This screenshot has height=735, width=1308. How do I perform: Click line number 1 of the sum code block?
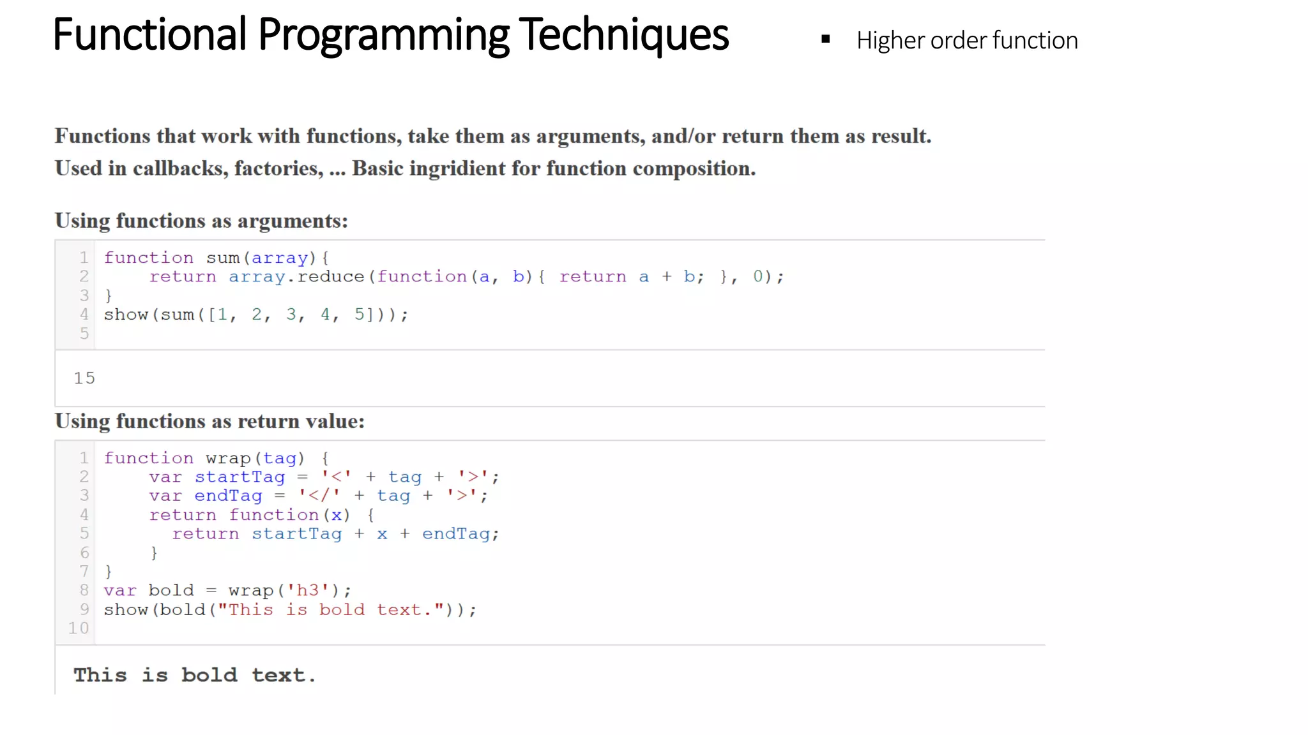[84, 258]
